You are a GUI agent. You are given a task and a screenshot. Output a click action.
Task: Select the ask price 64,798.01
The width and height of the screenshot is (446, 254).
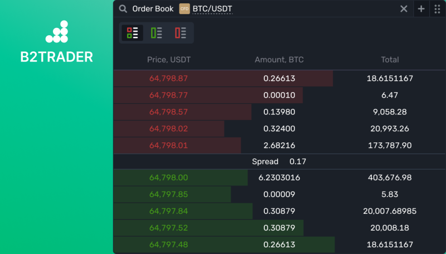coord(168,146)
